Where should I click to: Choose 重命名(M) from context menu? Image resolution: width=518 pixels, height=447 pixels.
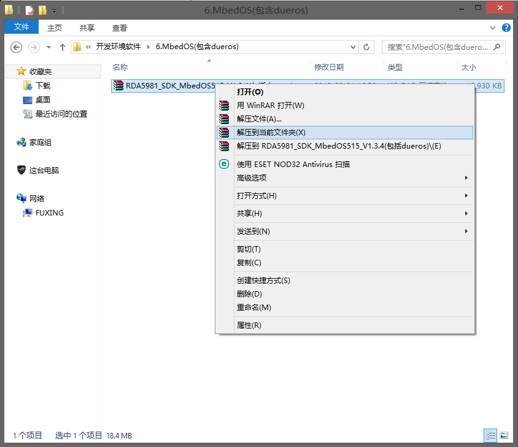click(x=345, y=308)
